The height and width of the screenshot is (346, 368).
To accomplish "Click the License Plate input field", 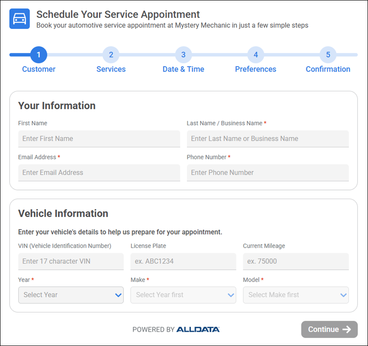I will pos(183,261).
